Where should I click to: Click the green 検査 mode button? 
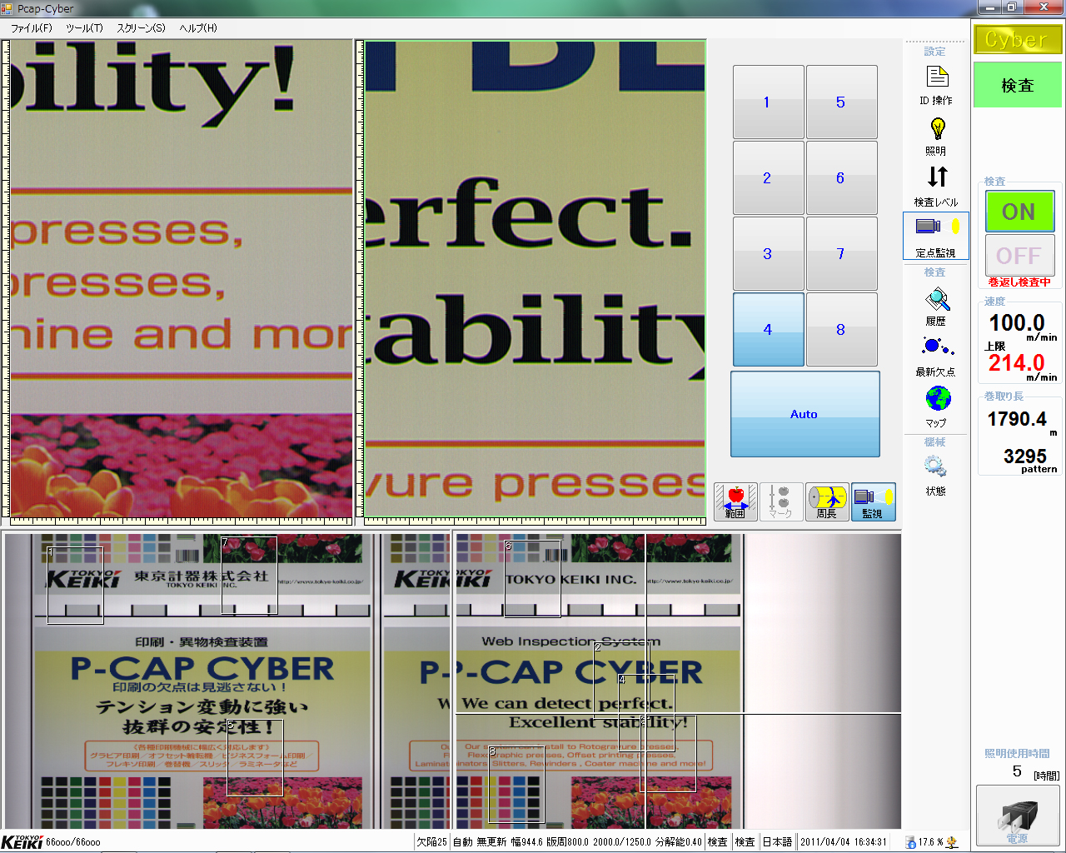pyautogui.click(x=1018, y=85)
